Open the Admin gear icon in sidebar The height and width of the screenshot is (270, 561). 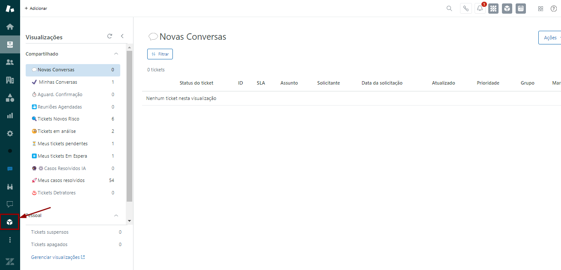click(10, 133)
